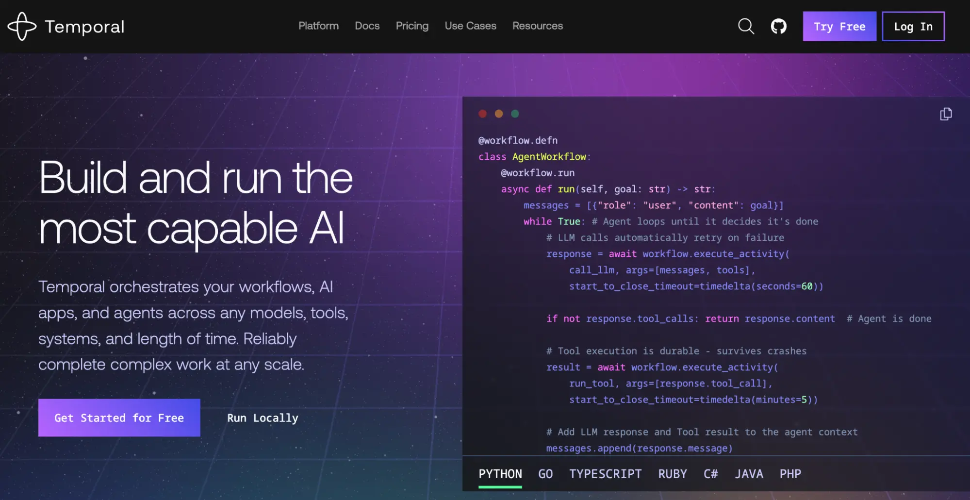Viewport: 970px width, 500px height.
Task: Select the Run Locally link
Action: [263, 418]
